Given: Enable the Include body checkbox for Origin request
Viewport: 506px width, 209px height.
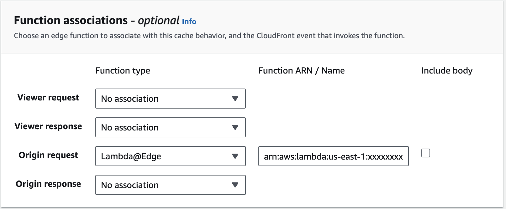Looking at the screenshot, I should (x=426, y=153).
